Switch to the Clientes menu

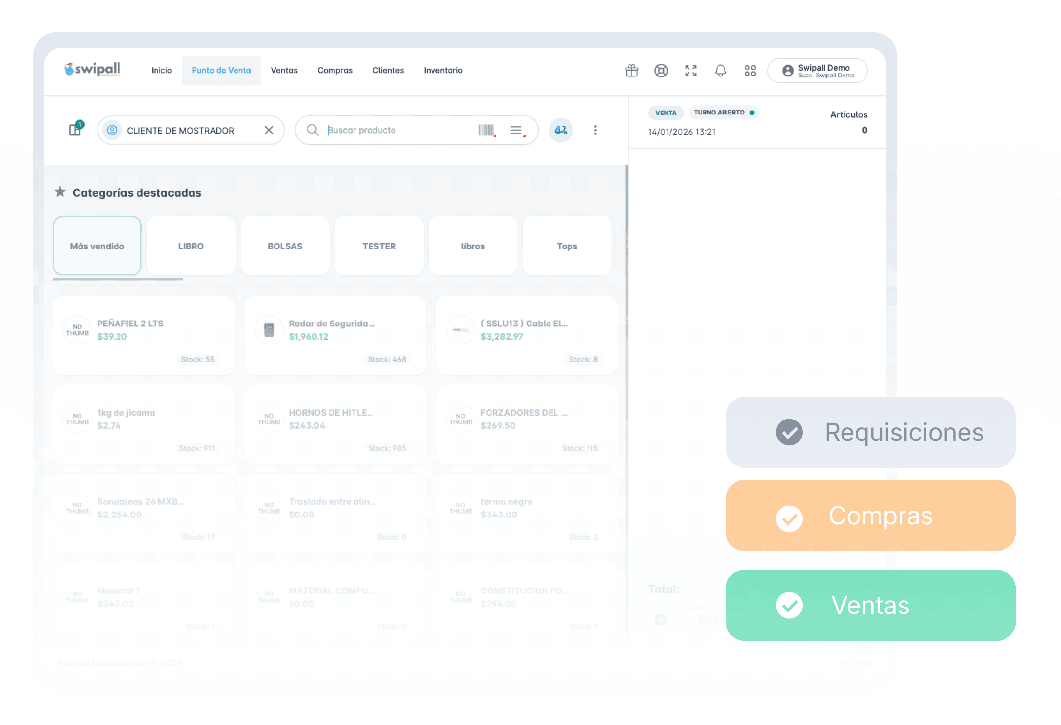(x=388, y=70)
